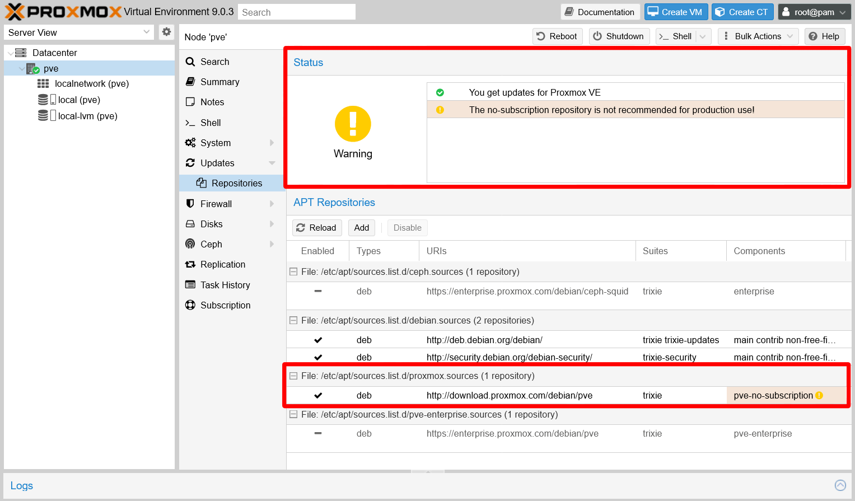Open the Bulk Actions menu
The height and width of the screenshot is (501, 855).
758,36
